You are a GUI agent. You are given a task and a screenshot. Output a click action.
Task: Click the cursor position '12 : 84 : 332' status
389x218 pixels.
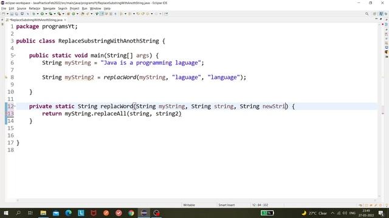point(260,205)
